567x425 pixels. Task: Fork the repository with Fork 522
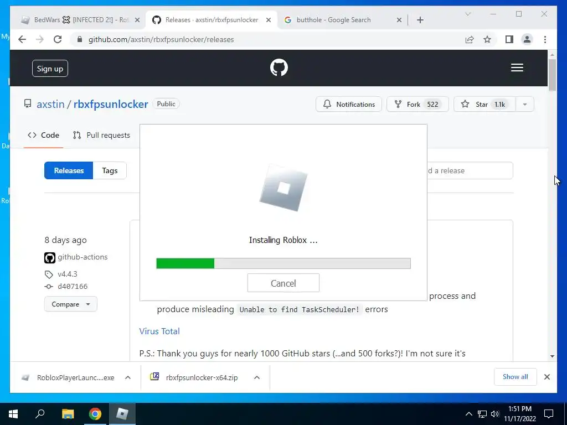pyautogui.click(x=417, y=104)
